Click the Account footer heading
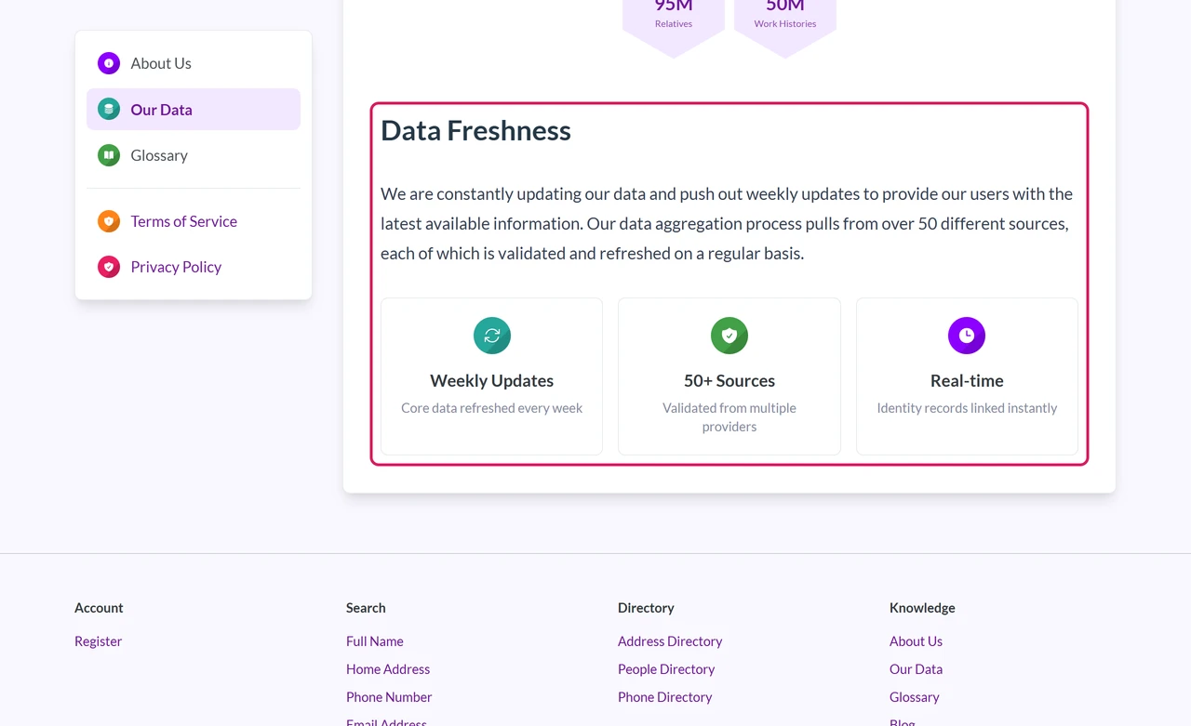Image resolution: width=1191 pixels, height=726 pixels. point(99,608)
